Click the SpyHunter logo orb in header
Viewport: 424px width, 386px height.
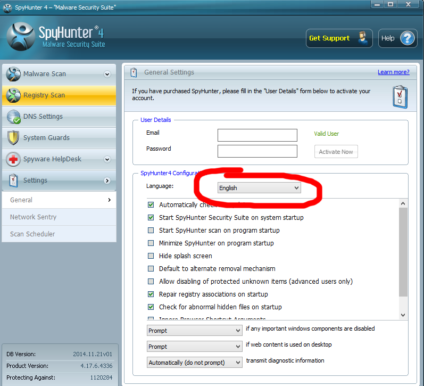tap(21, 37)
